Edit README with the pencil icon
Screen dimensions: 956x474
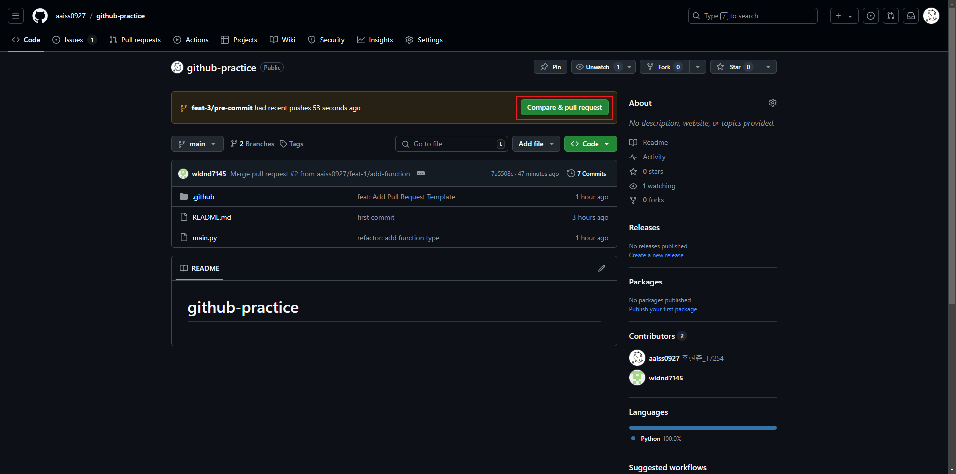click(602, 268)
